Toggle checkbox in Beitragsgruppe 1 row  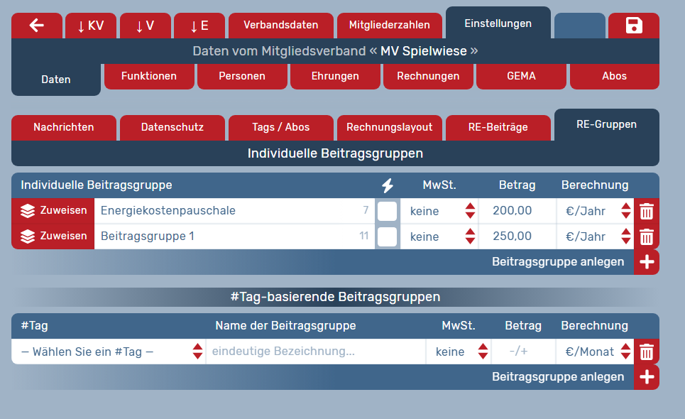tap(387, 236)
